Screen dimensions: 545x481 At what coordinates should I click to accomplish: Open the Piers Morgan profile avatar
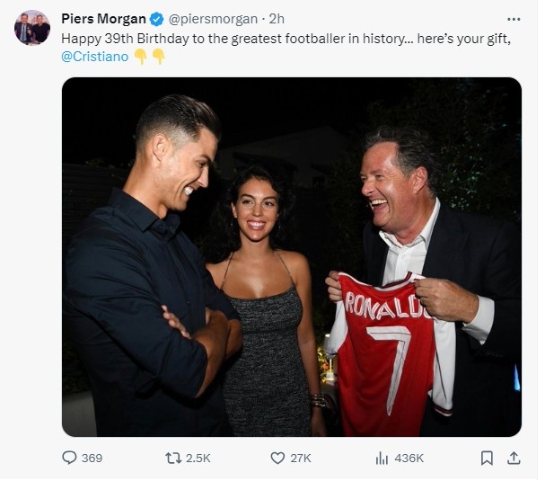[x=32, y=28]
